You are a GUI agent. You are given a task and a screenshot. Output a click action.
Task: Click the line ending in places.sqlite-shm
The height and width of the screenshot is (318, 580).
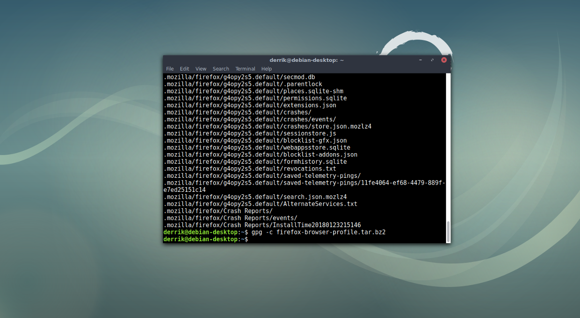pyautogui.click(x=253, y=91)
